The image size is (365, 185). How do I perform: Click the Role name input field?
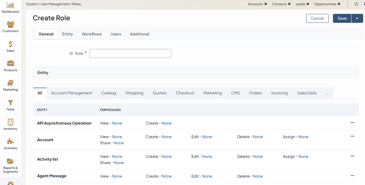point(130,54)
